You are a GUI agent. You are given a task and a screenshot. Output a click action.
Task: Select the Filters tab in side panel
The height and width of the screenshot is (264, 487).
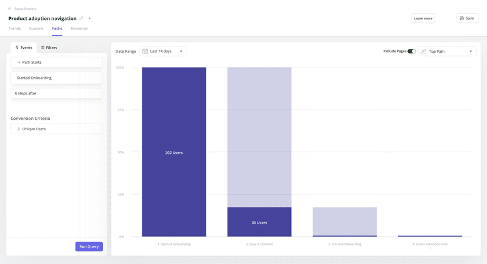point(49,47)
